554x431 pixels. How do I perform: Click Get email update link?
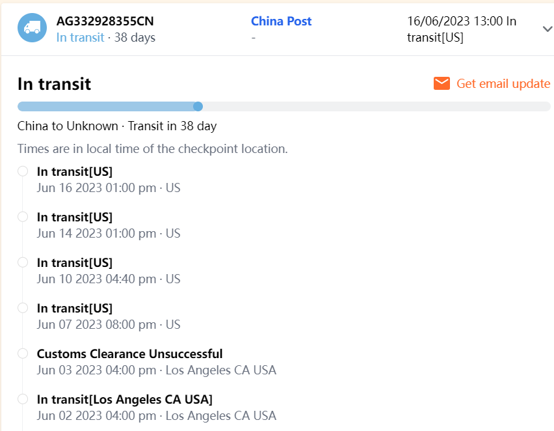coord(503,83)
